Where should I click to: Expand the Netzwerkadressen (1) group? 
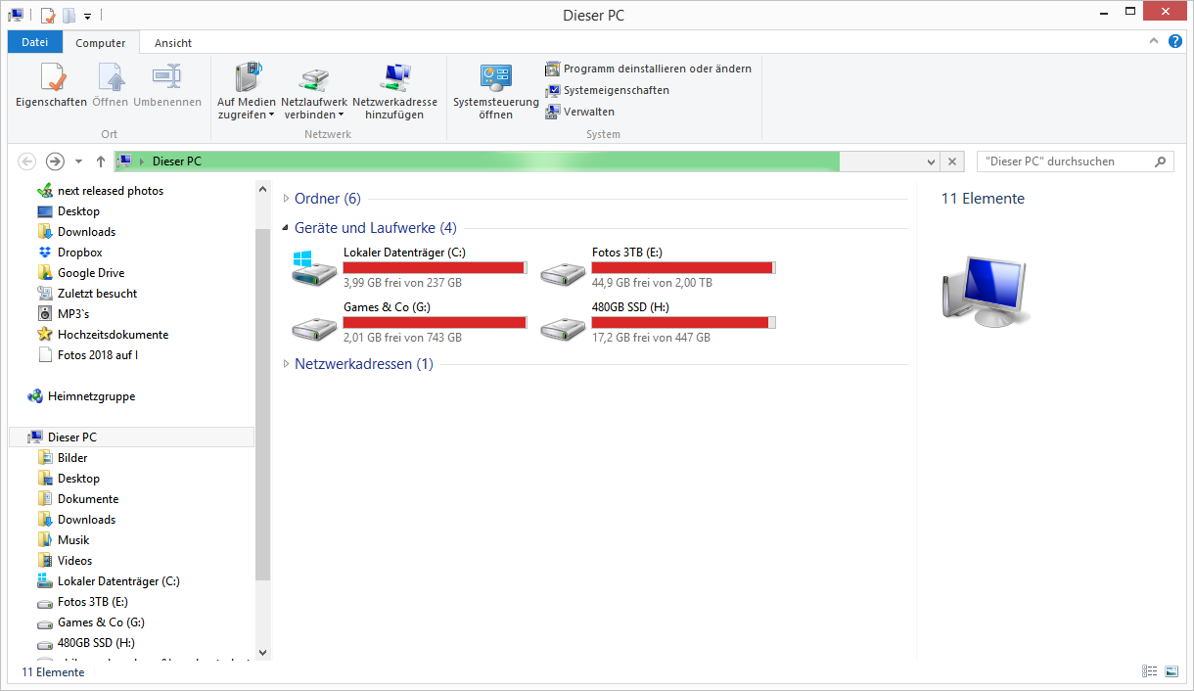click(286, 364)
